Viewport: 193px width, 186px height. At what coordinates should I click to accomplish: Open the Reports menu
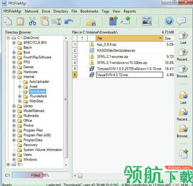point(130,11)
